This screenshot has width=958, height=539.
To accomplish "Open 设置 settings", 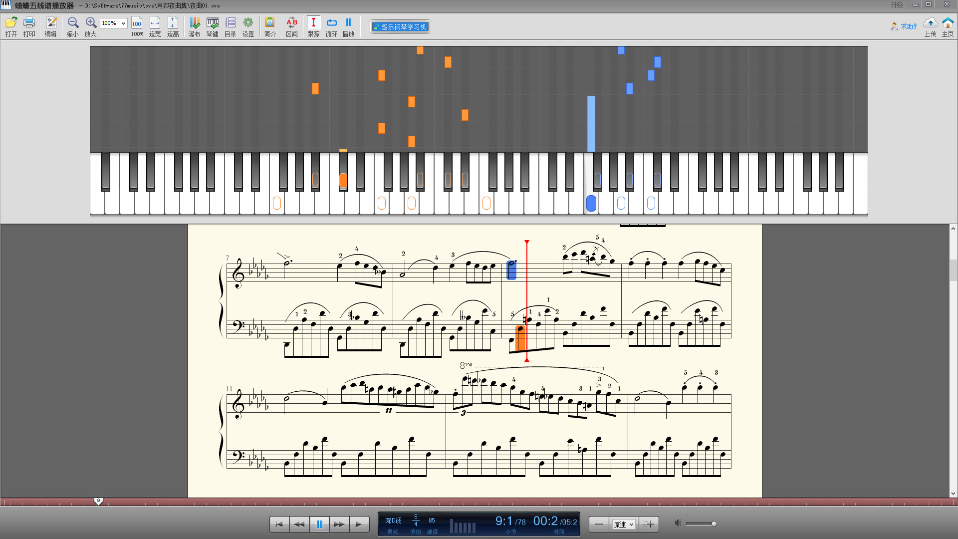I will (248, 26).
